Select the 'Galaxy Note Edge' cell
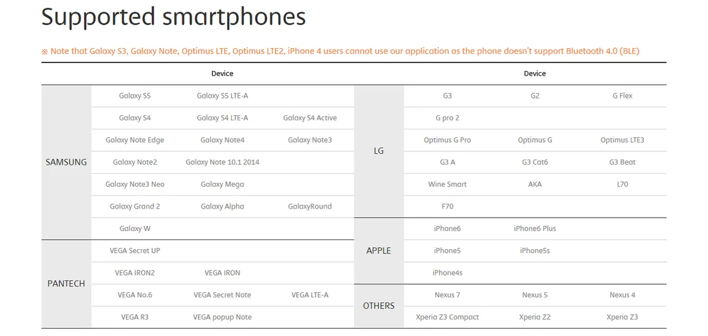Screen dimensions: 708x336 (135, 140)
